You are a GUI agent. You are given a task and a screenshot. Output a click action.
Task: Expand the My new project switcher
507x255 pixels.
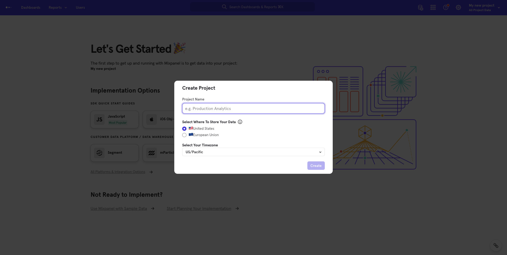[484, 7]
